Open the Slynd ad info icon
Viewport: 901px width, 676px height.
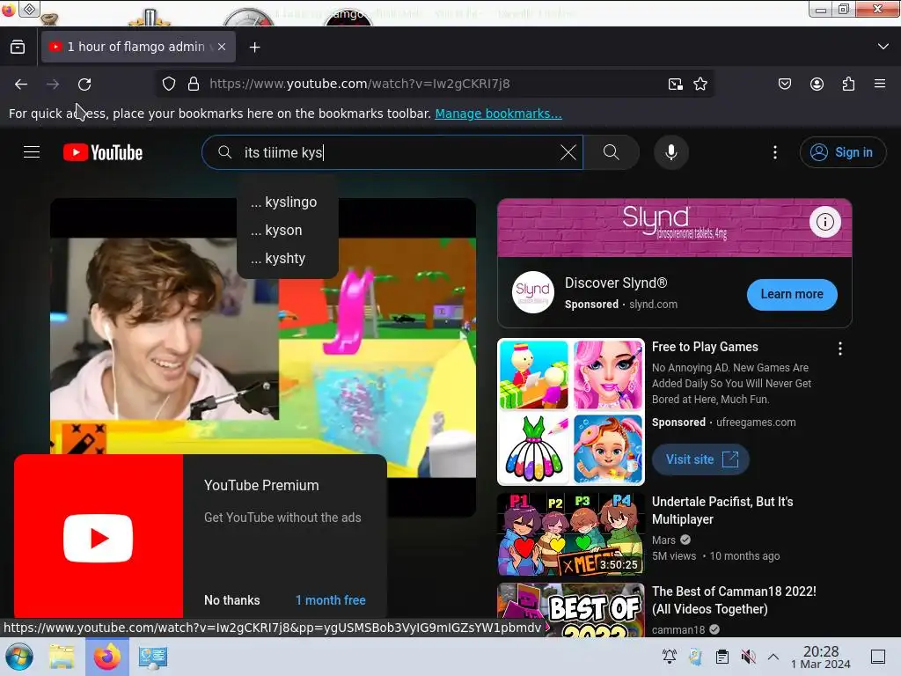click(825, 222)
